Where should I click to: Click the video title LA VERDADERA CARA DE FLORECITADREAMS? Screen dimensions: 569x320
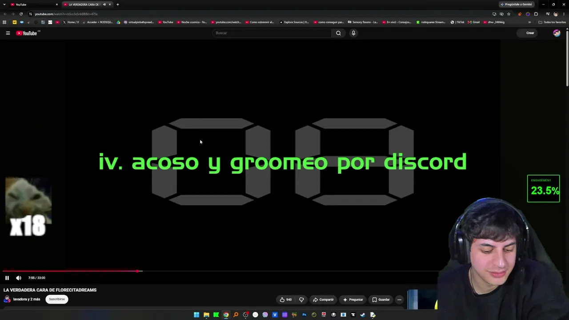point(50,290)
